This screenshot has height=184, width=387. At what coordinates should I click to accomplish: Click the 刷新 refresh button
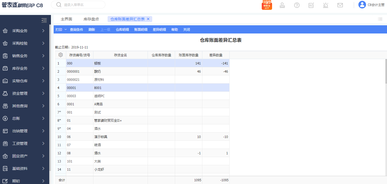[92, 29]
